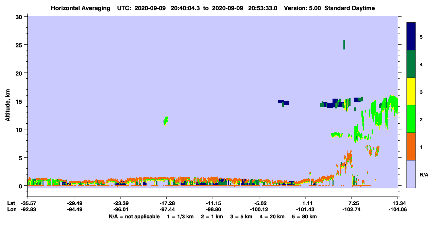Click the dark blue color bar segment labeled 5
This screenshot has height=226, width=442.
pos(411,37)
